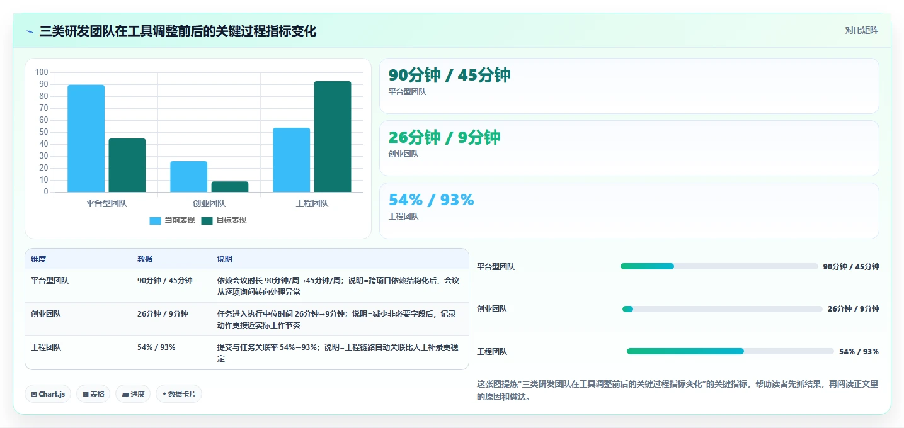Click the 维度 column header
The width and height of the screenshot is (904, 428).
[38, 259]
